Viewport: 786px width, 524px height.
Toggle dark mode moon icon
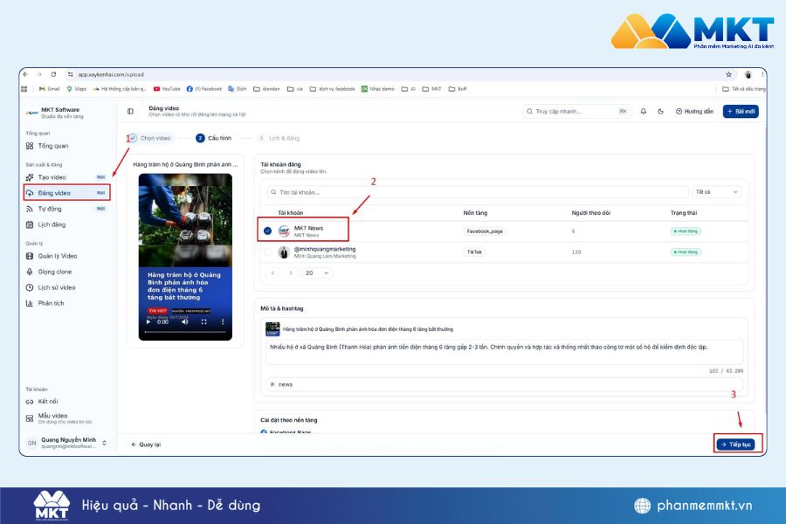point(661,111)
